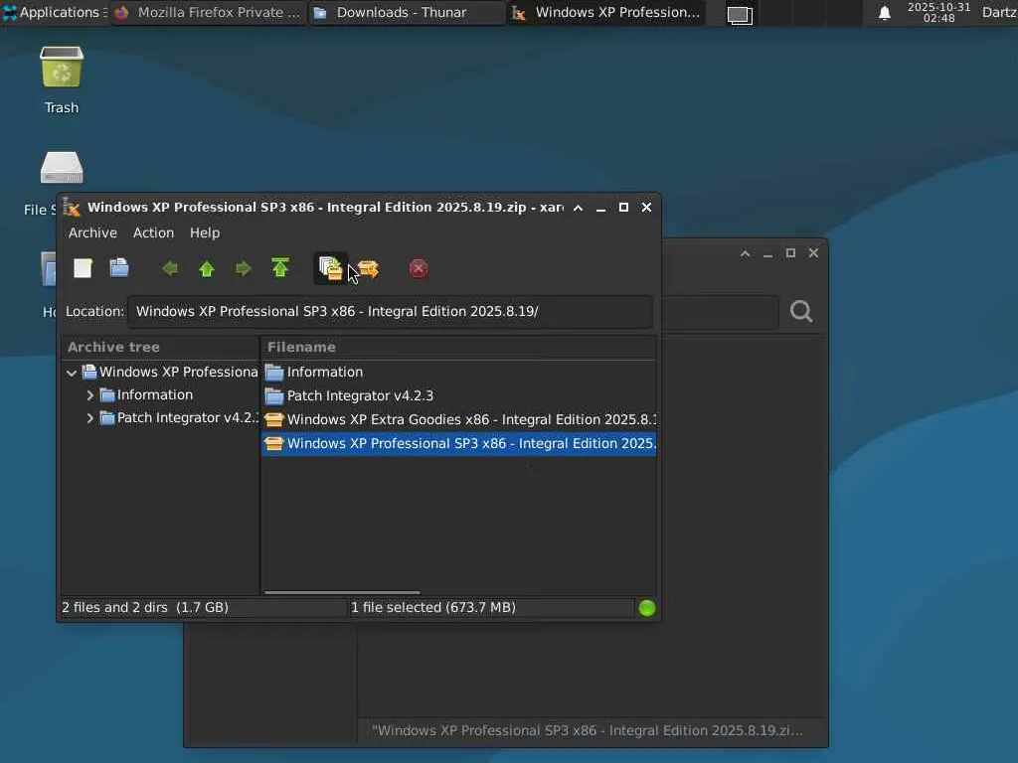Click the show desktop icon in top panel

tap(740, 14)
